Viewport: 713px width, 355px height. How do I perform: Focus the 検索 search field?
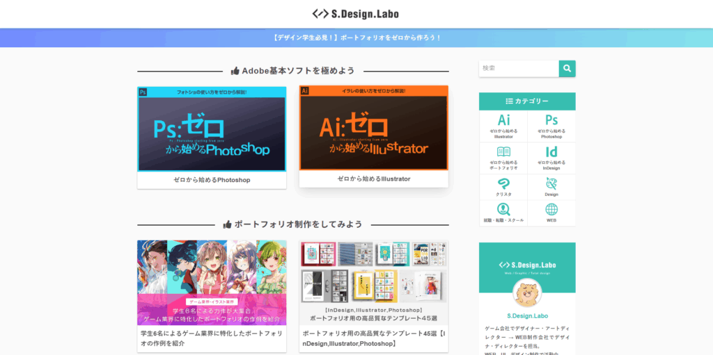[x=519, y=69]
